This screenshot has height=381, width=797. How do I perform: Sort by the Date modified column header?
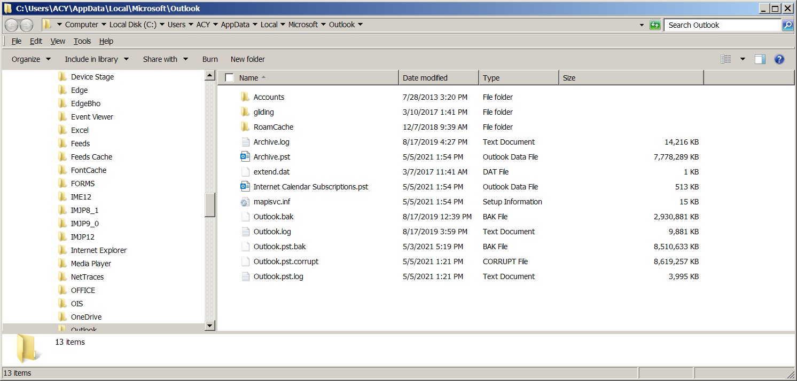[x=439, y=78]
